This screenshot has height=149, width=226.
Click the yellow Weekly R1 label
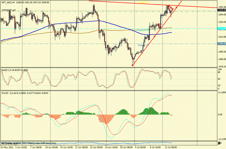click(144, 2)
